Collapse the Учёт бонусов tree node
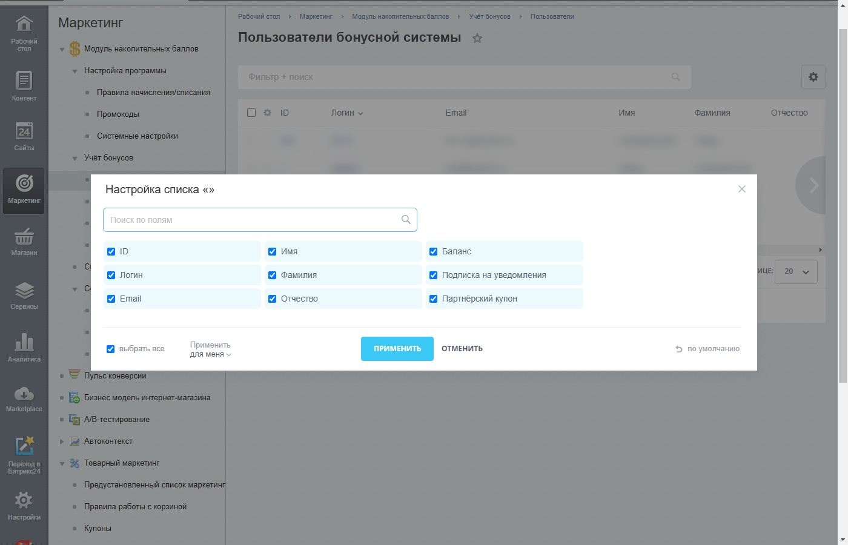Image resolution: width=848 pixels, height=545 pixels. coord(75,158)
